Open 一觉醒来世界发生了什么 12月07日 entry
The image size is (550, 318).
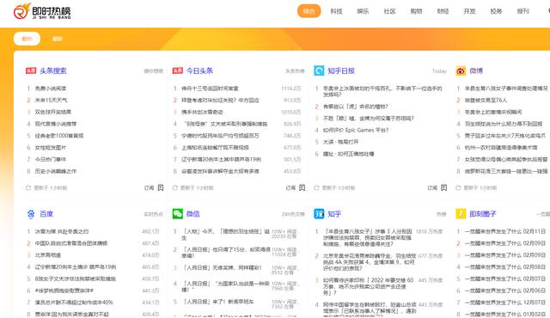point(505,303)
